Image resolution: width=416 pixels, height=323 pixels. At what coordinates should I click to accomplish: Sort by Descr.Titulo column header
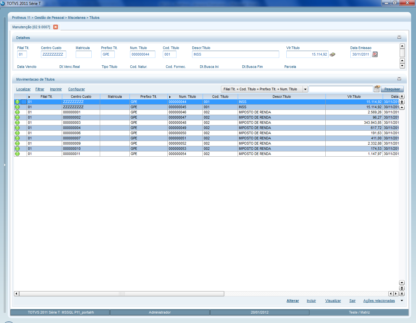pyautogui.click(x=281, y=97)
